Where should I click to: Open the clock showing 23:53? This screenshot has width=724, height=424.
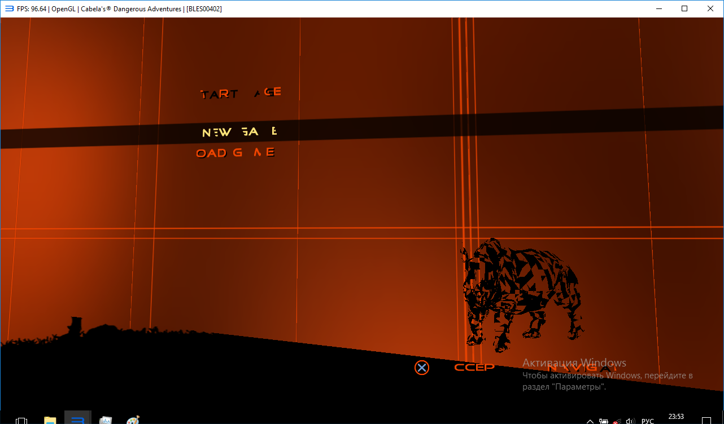coord(676,418)
